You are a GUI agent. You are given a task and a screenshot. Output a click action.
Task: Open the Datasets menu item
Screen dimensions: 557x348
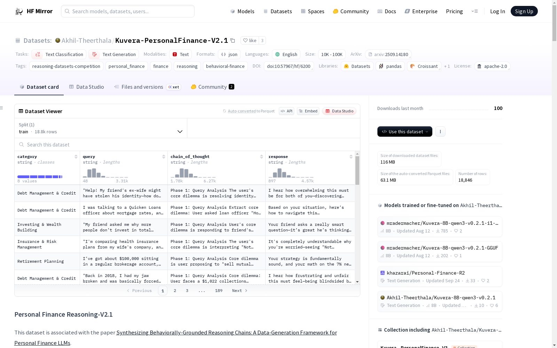pos(277,11)
